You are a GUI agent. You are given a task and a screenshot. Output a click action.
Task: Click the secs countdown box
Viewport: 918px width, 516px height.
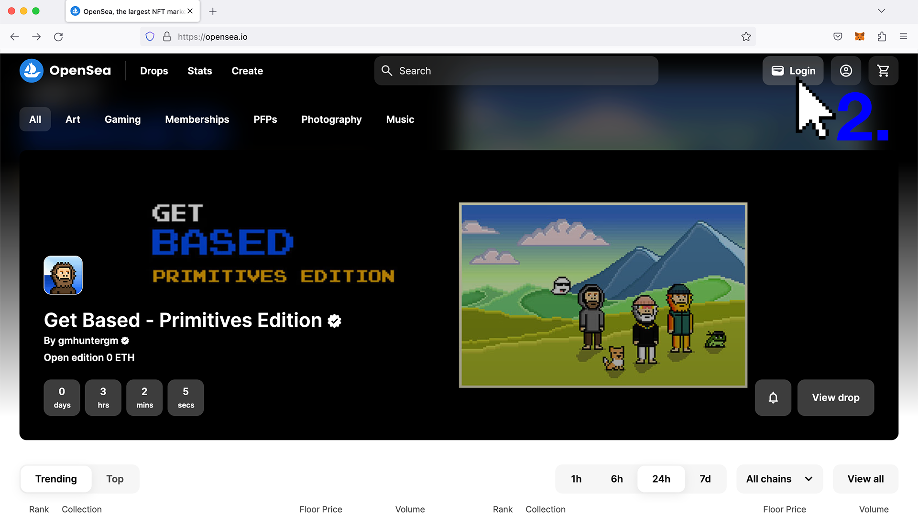[x=186, y=398]
